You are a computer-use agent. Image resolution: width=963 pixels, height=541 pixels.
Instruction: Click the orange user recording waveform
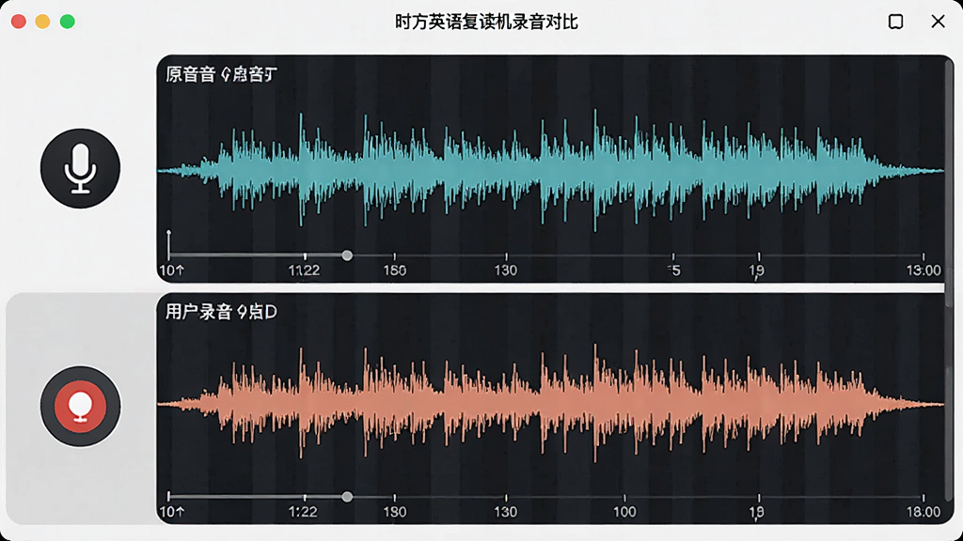(550, 404)
